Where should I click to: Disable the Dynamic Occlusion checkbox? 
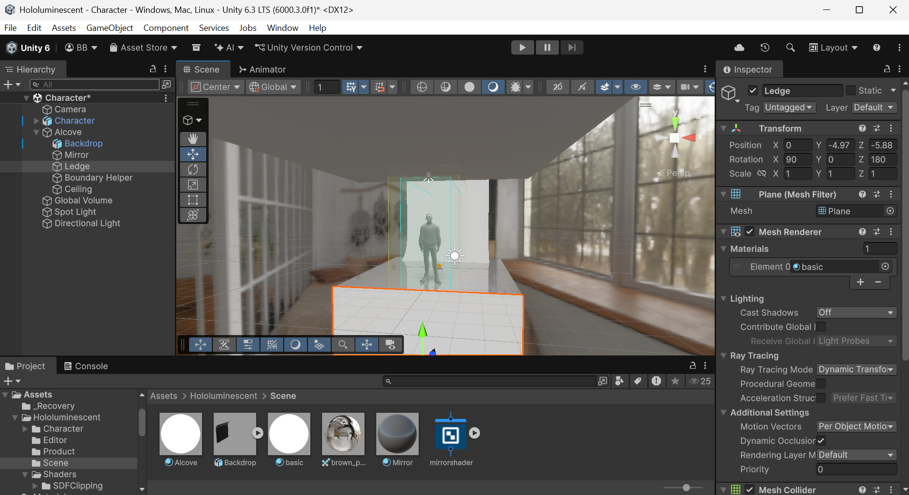821,440
